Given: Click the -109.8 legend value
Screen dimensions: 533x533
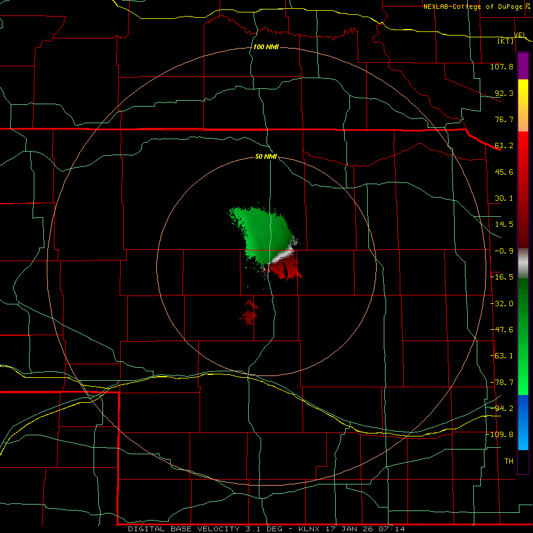Looking at the screenshot, I should (x=500, y=435).
